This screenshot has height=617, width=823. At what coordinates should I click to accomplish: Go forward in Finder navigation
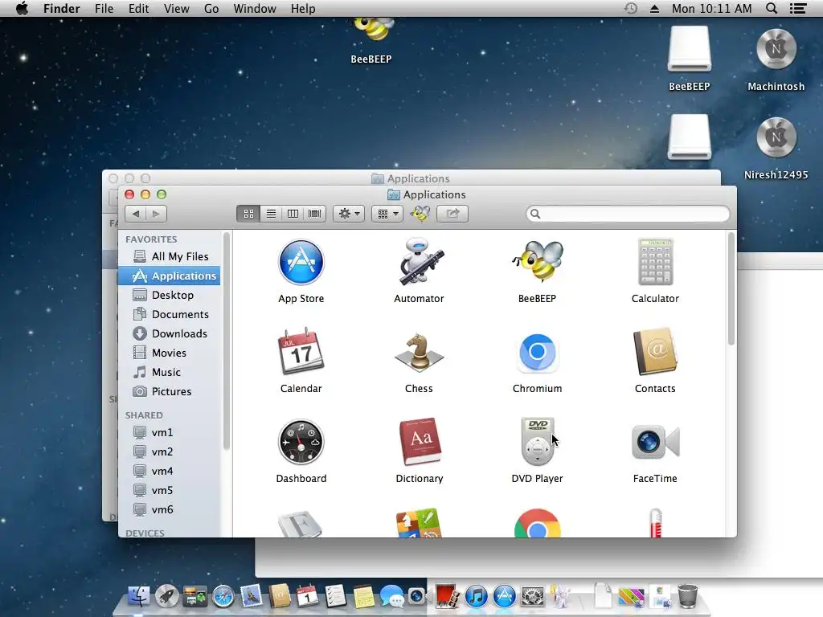pyautogui.click(x=156, y=214)
